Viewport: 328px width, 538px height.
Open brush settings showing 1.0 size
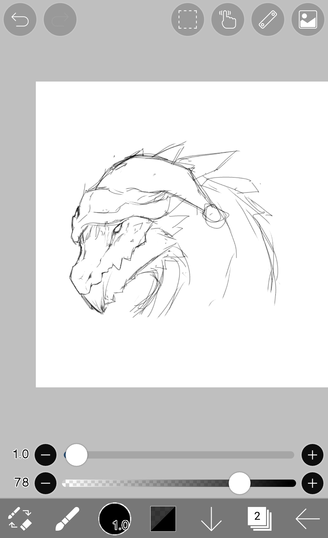point(115,519)
